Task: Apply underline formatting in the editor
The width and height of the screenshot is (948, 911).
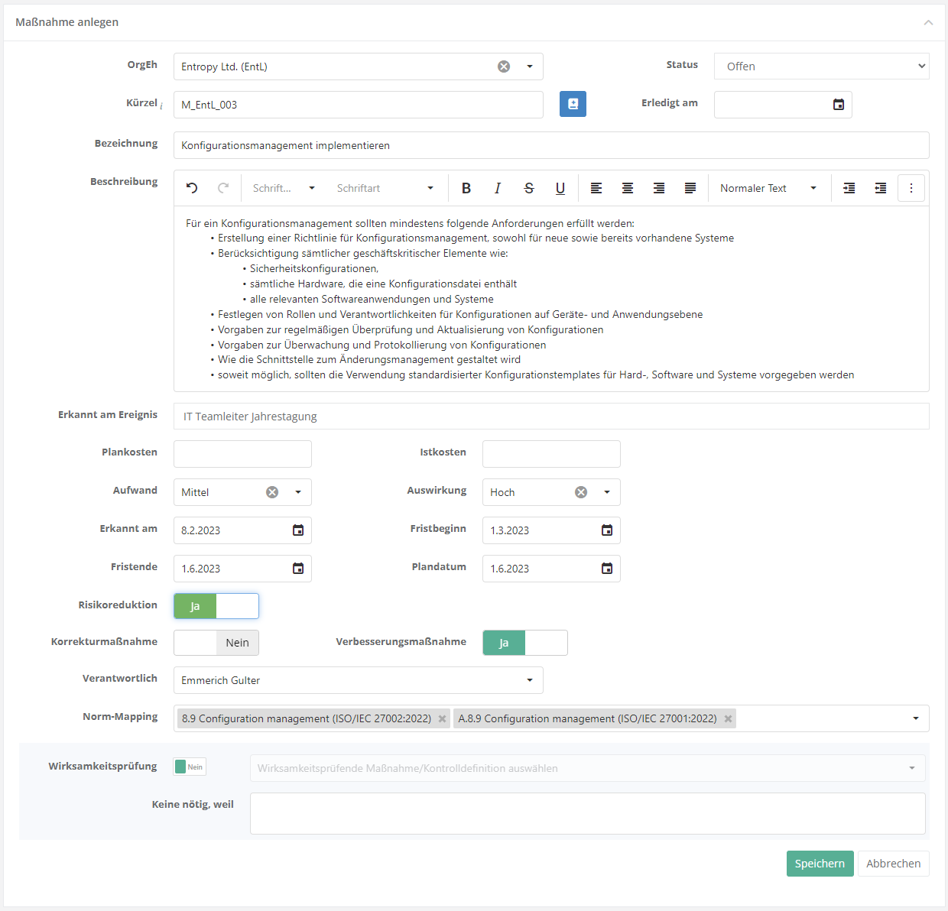Action: (560, 188)
